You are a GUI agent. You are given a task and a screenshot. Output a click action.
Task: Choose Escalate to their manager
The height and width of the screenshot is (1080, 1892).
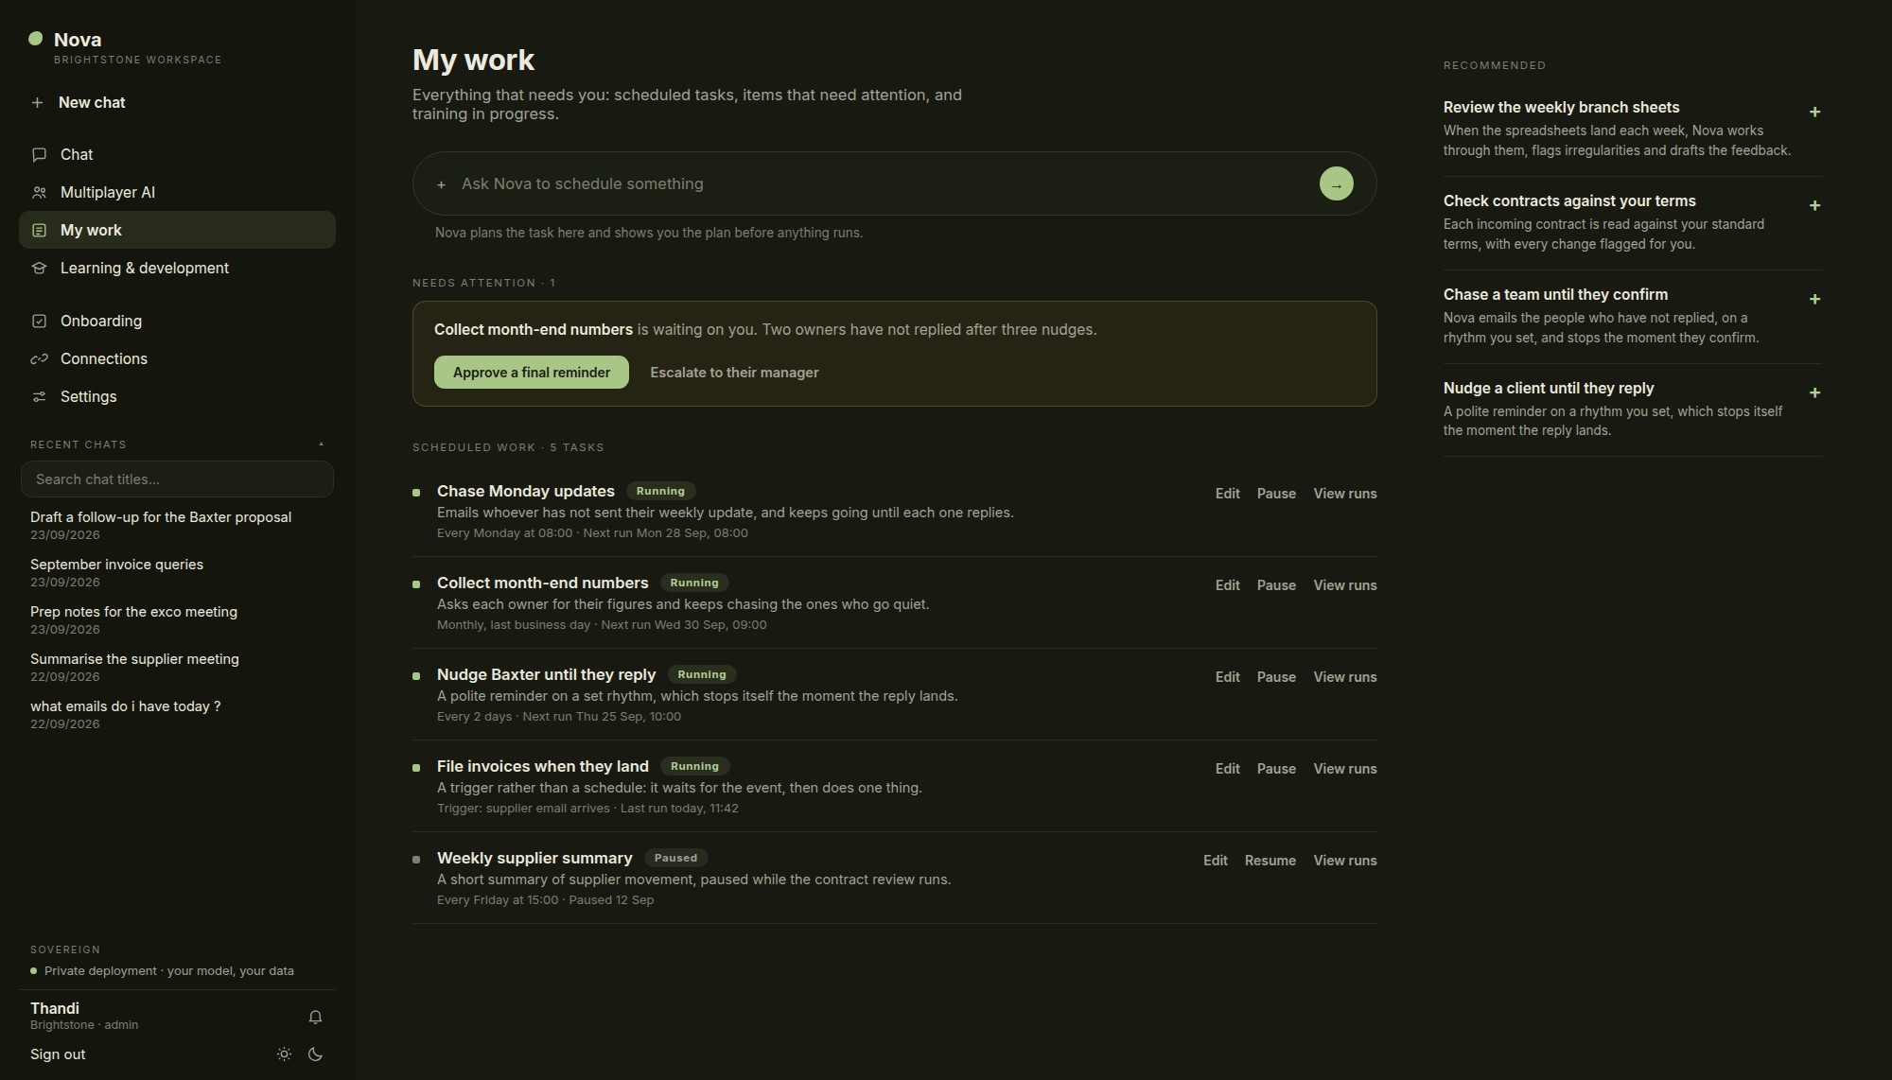(x=734, y=373)
